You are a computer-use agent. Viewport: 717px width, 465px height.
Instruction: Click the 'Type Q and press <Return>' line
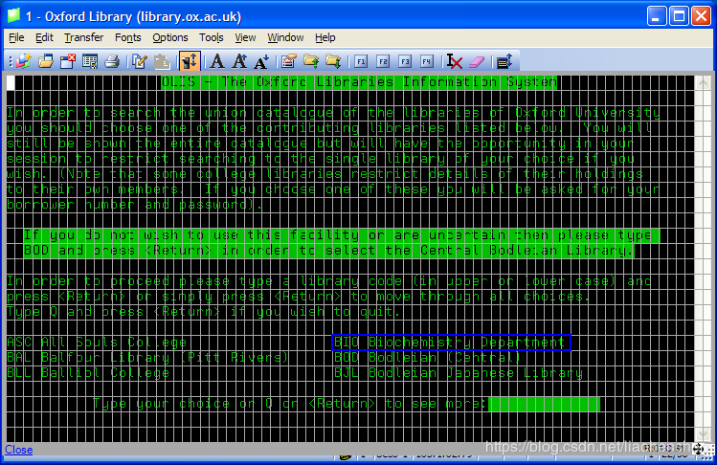click(204, 312)
